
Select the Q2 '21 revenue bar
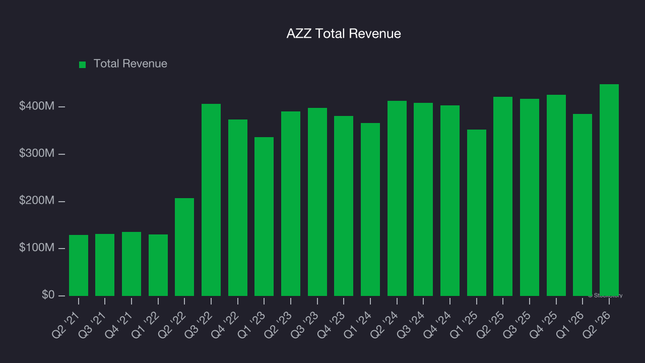click(79, 265)
